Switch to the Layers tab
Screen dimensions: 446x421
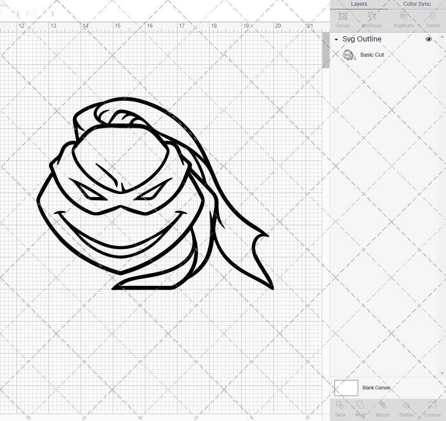(359, 4)
